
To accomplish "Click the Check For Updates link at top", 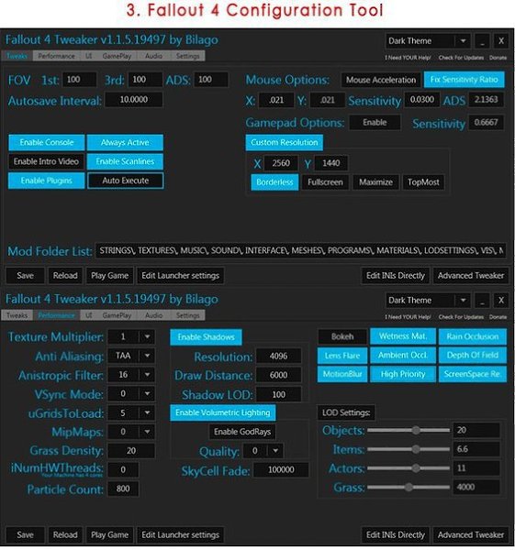I will point(461,58).
